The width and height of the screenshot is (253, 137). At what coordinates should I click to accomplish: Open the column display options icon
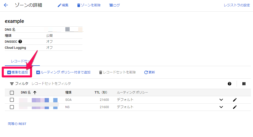click(244, 84)
